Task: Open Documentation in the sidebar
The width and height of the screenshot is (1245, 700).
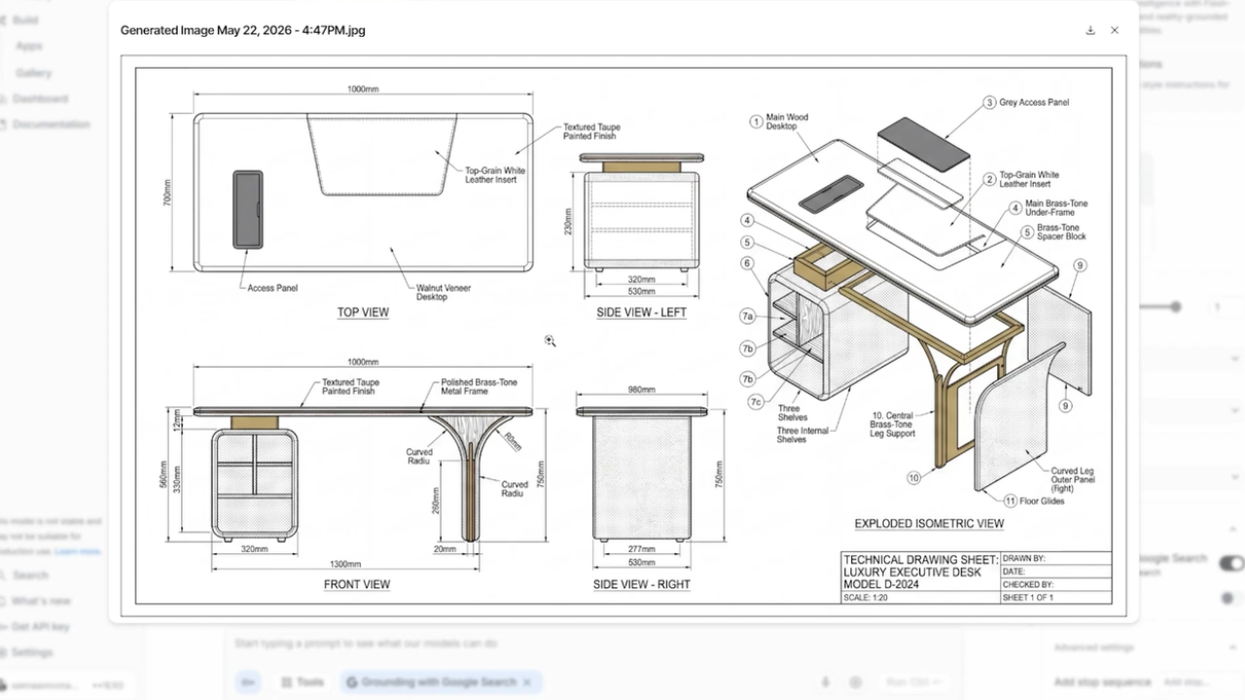Action: coord(45,124)
